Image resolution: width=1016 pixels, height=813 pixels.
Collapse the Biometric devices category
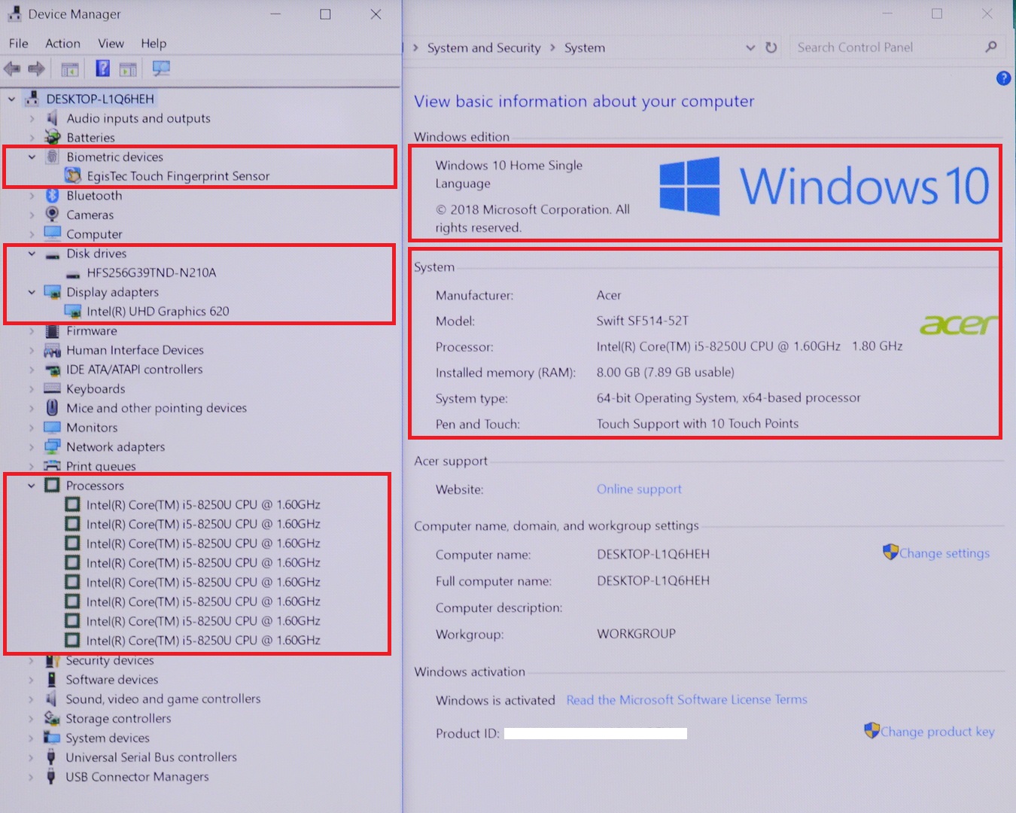click(x=32, y=157)
